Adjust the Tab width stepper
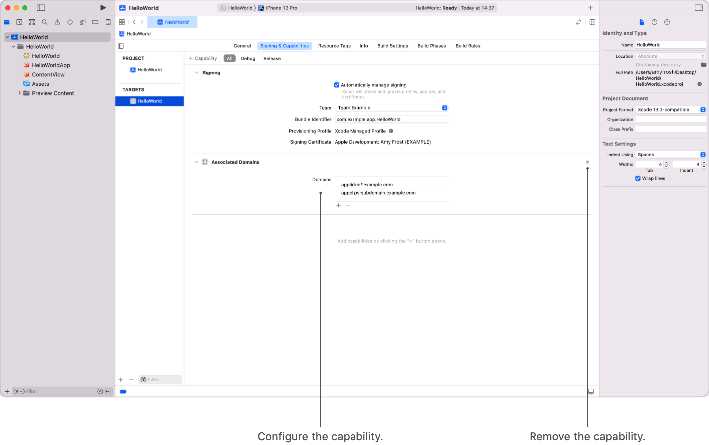 pyautogui.click(x=667, y=164)
